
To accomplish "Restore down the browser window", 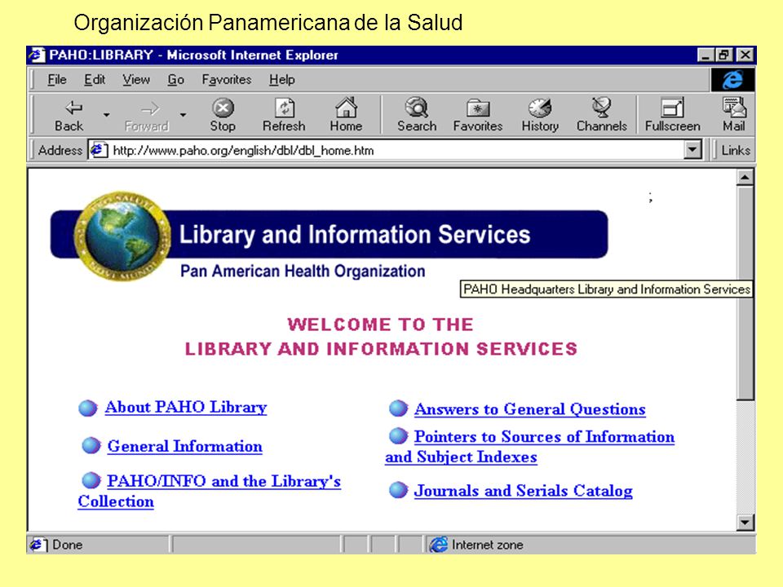I will [723, 55].
